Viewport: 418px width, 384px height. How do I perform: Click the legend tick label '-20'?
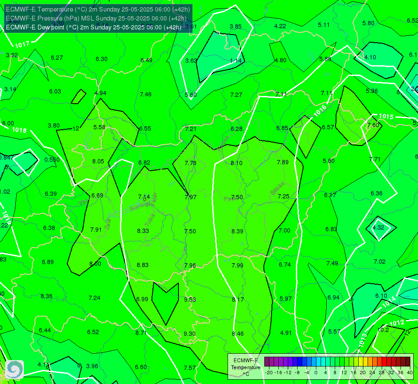pyautogui.click(x=269, y=372)
